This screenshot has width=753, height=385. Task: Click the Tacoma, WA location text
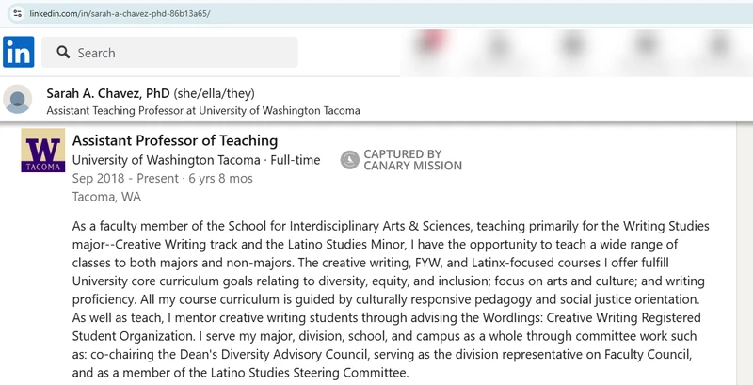[106, 197]
